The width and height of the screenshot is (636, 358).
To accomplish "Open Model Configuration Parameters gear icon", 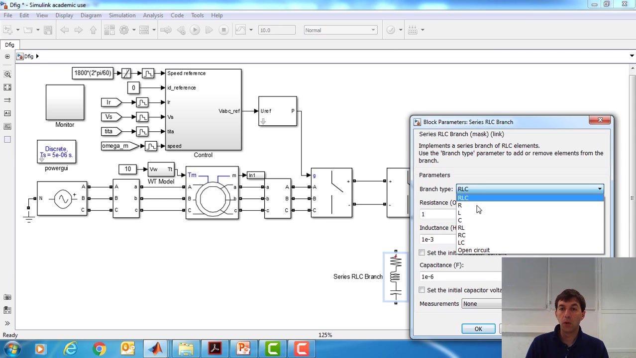I will coord(124,30).
